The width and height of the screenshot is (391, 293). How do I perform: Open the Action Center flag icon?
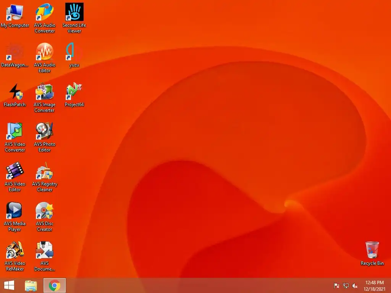pyautogui.click(x=337, y=285)
